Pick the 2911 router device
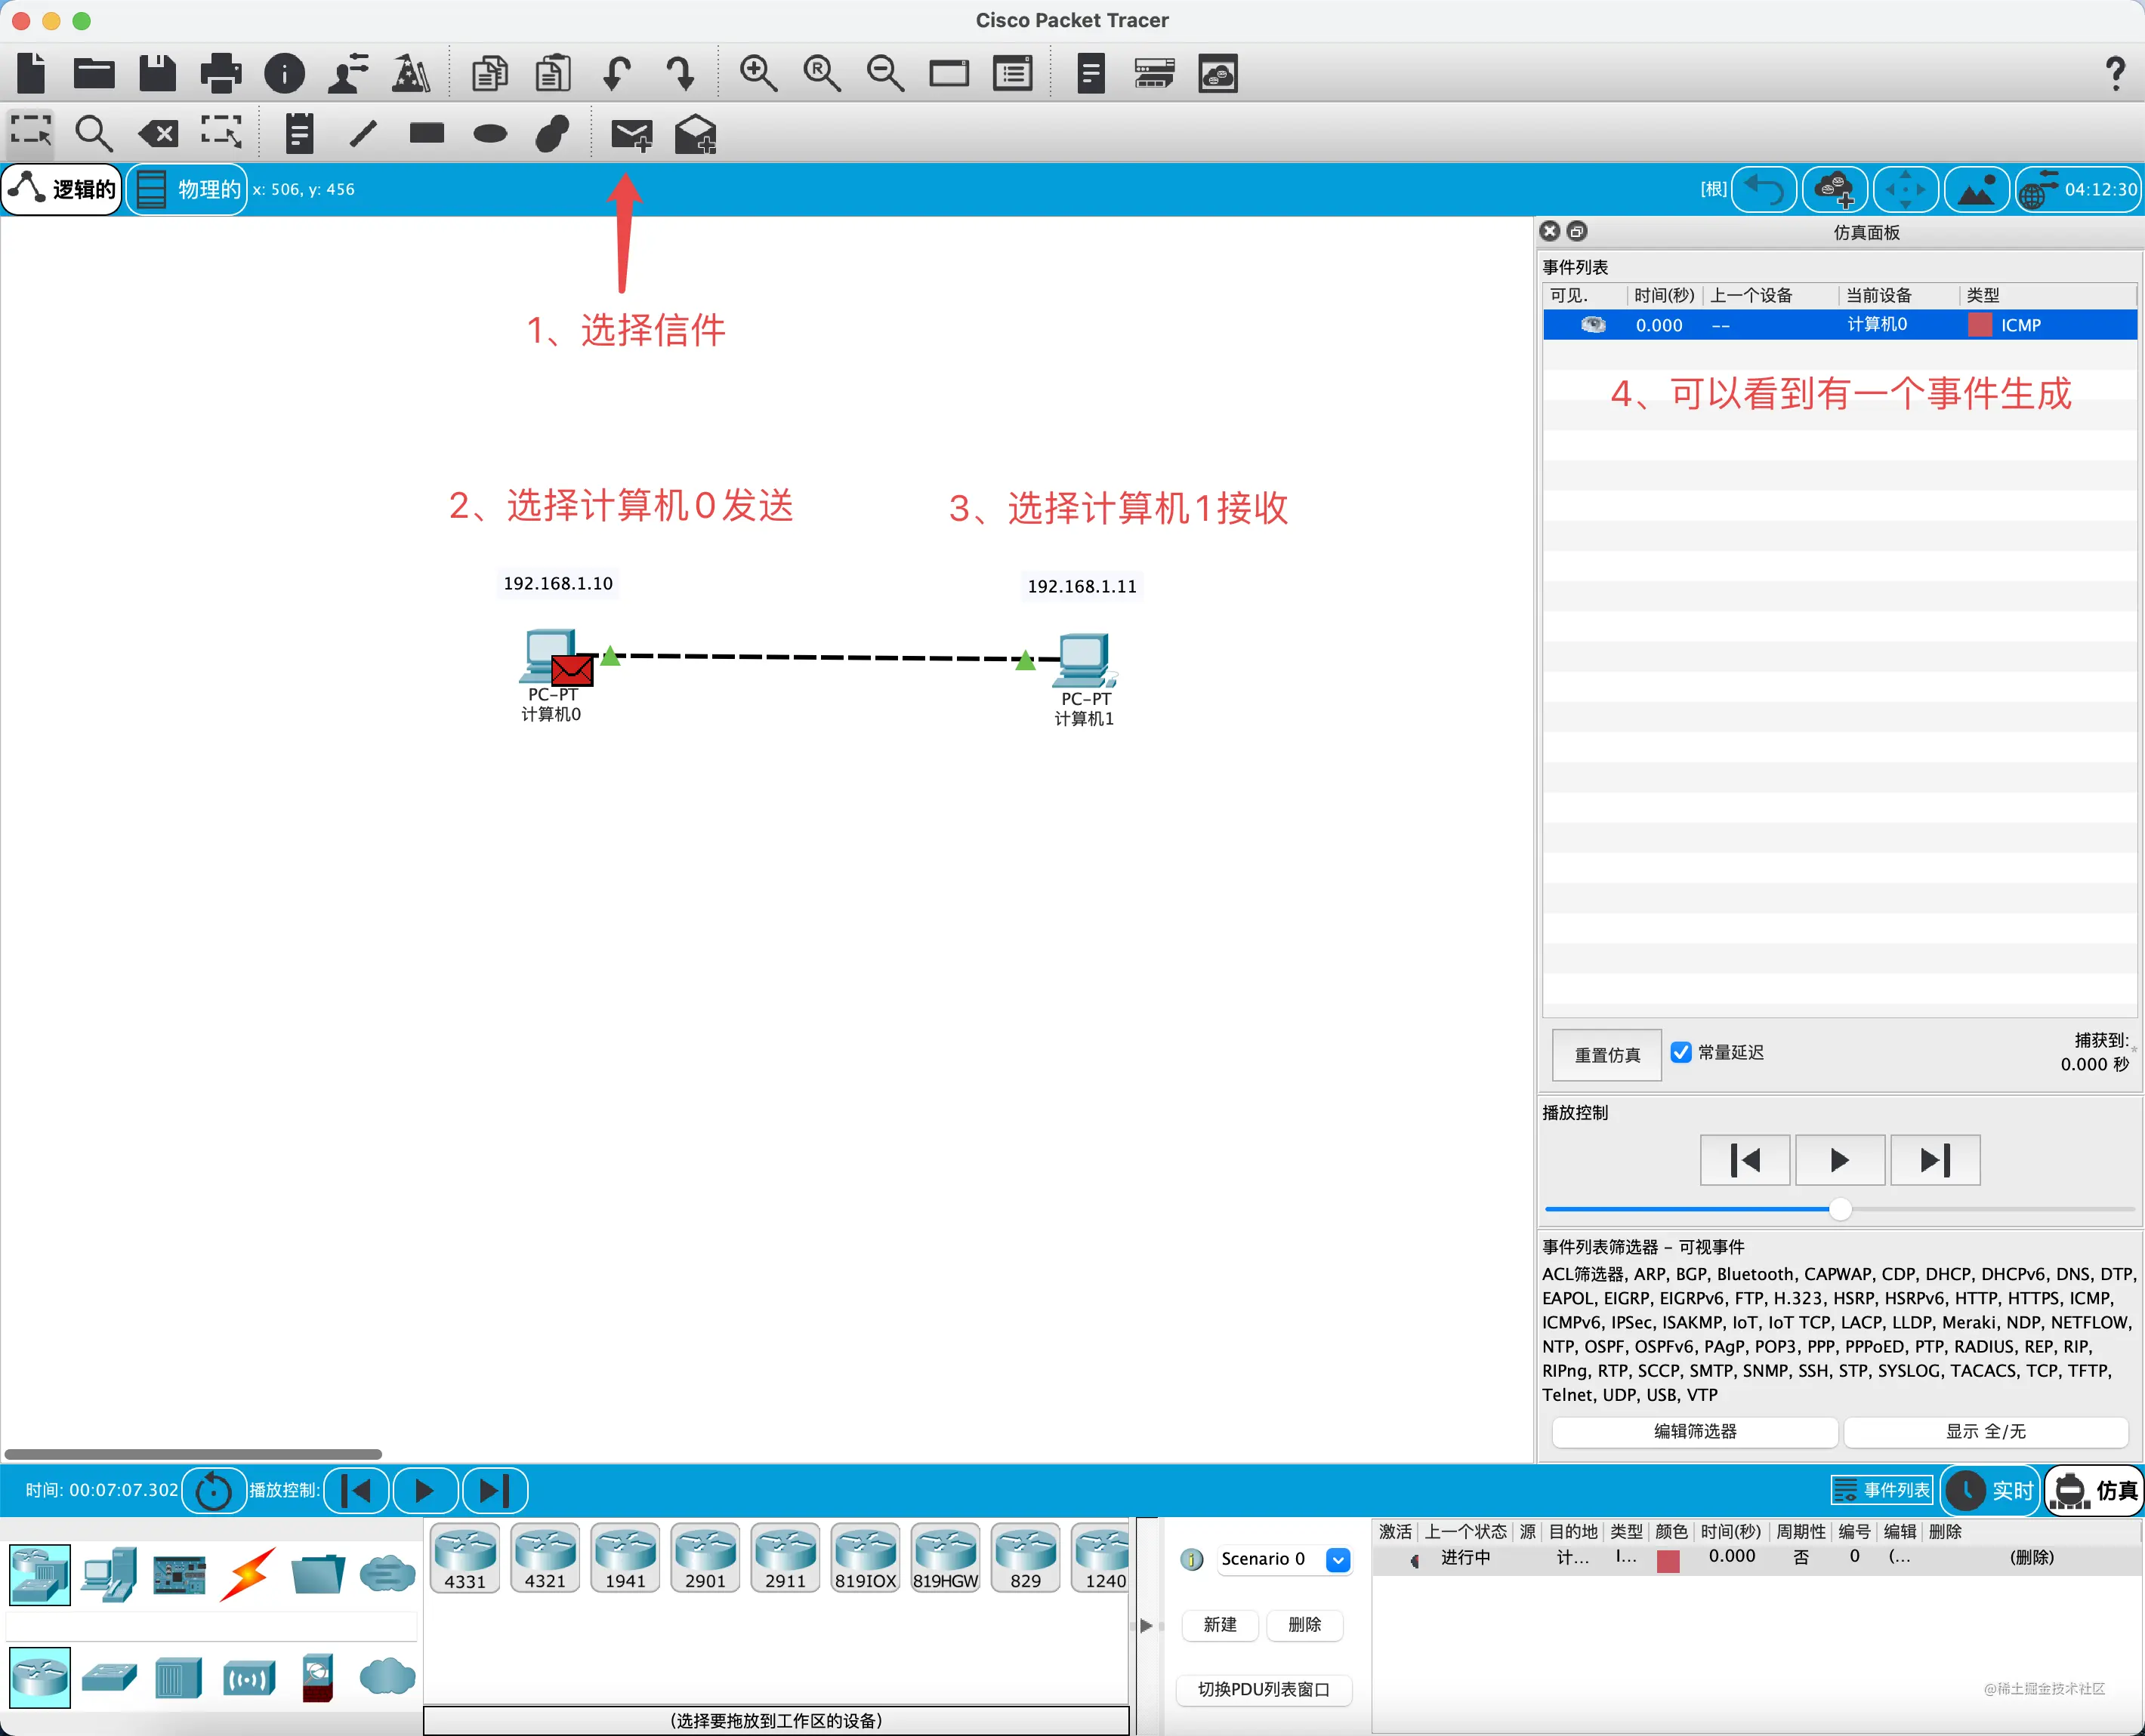This screenshot has height=1736, width=2145. pos(785,1558)
